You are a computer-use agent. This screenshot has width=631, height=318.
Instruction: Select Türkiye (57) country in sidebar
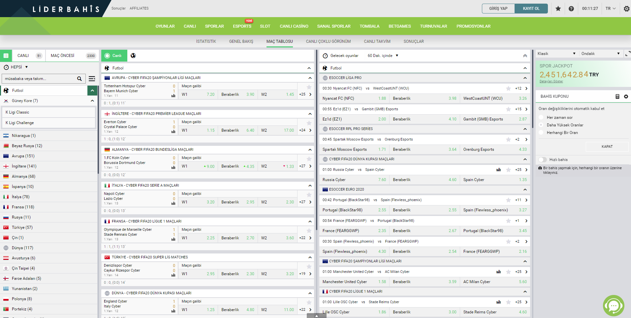[49, 227]
